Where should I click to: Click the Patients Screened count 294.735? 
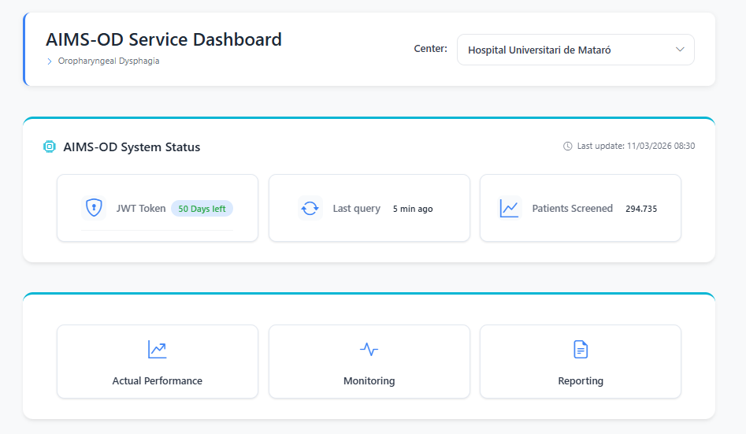point(641,209)
